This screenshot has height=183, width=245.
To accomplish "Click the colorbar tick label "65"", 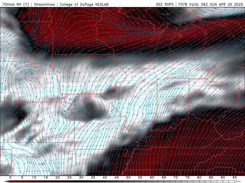I will tap(164, 178).
